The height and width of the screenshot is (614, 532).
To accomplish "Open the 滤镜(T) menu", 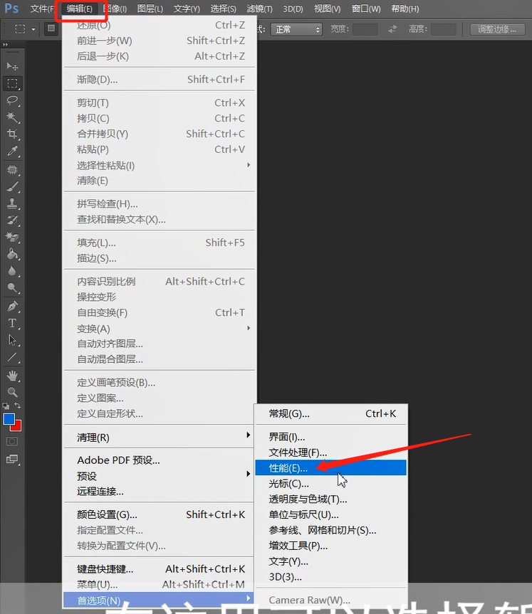I will 259,9.
